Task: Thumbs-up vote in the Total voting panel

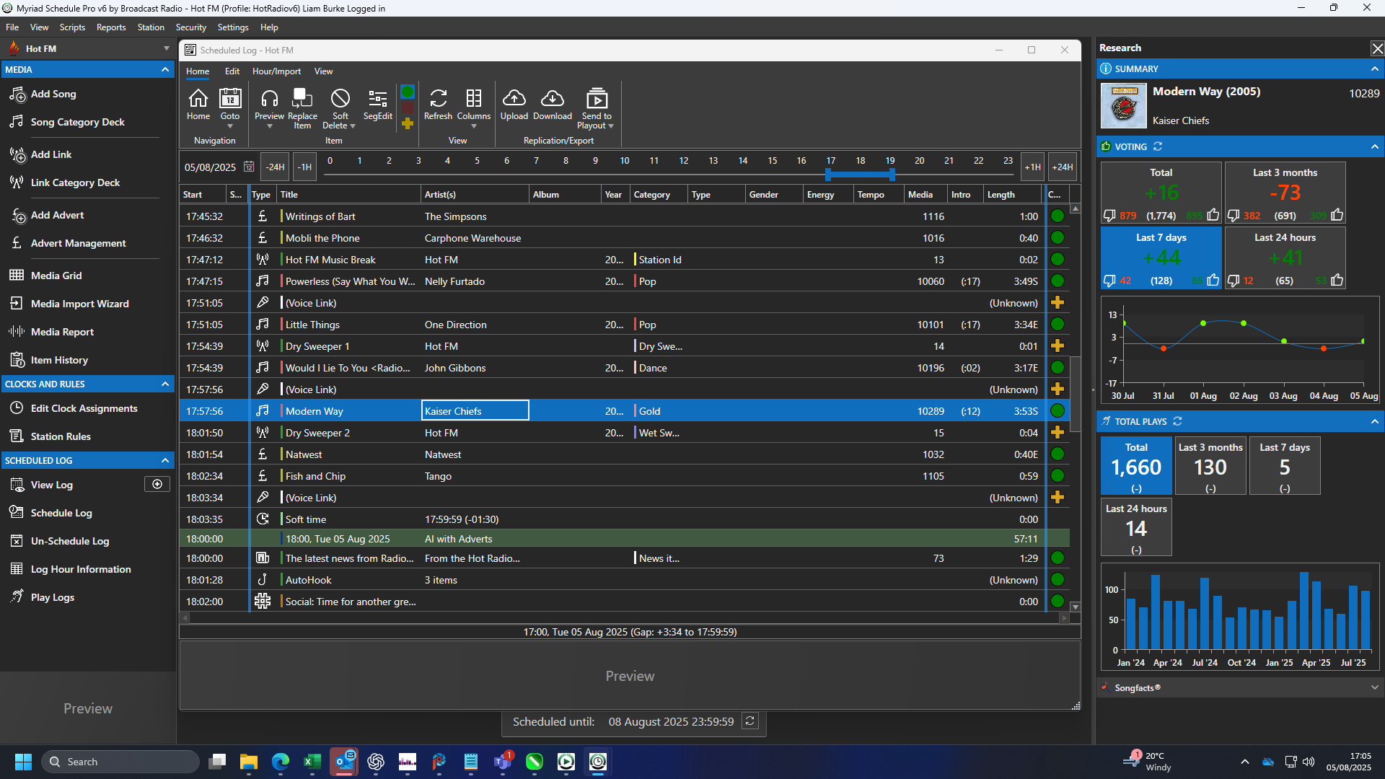Action: coord(1212,215)
